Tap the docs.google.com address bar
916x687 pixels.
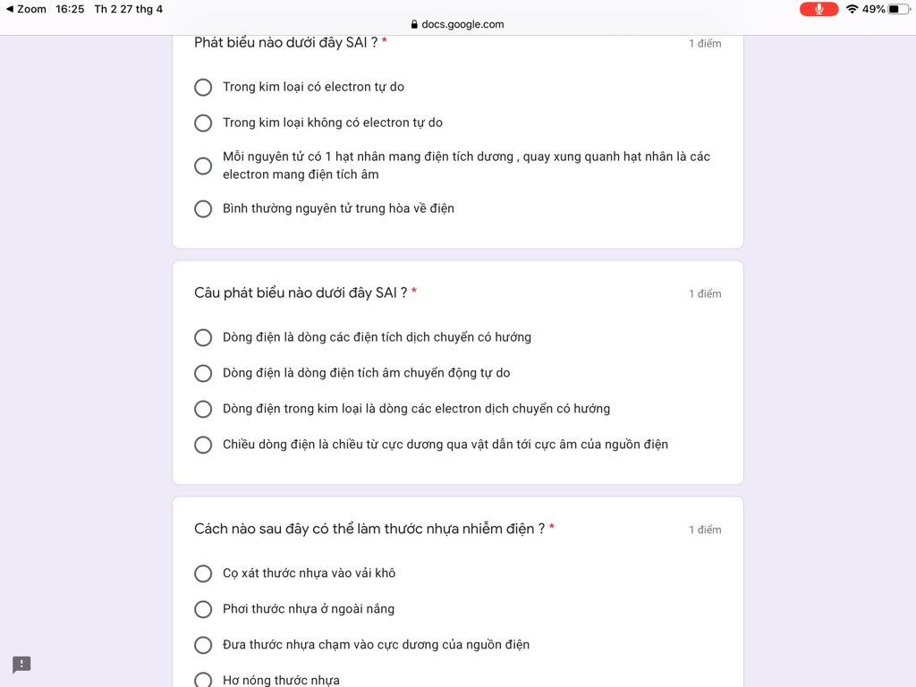(457, 24)
